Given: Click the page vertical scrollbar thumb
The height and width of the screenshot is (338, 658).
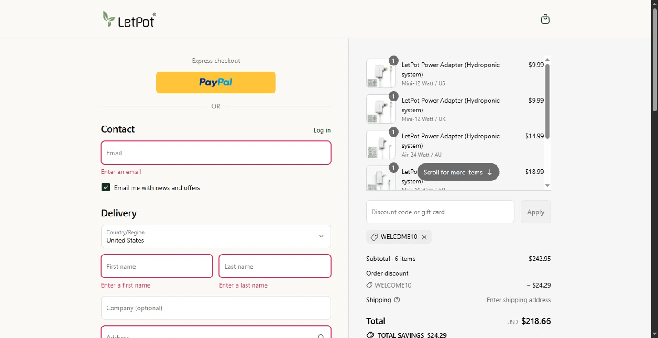Looking at the screenshot, I should 654,59.
